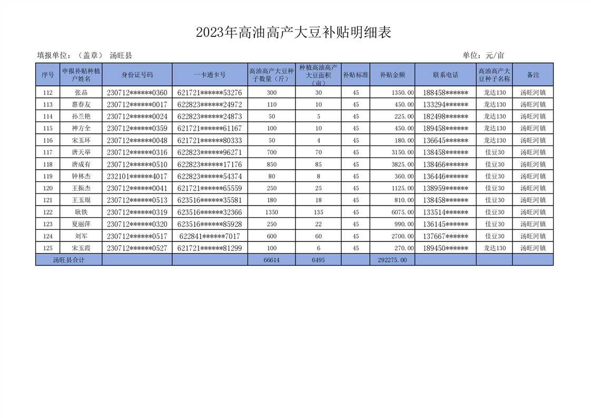This screenshot has height=418, width=591.
Task: Select card number 622841******7017
Action: point(210,236)
